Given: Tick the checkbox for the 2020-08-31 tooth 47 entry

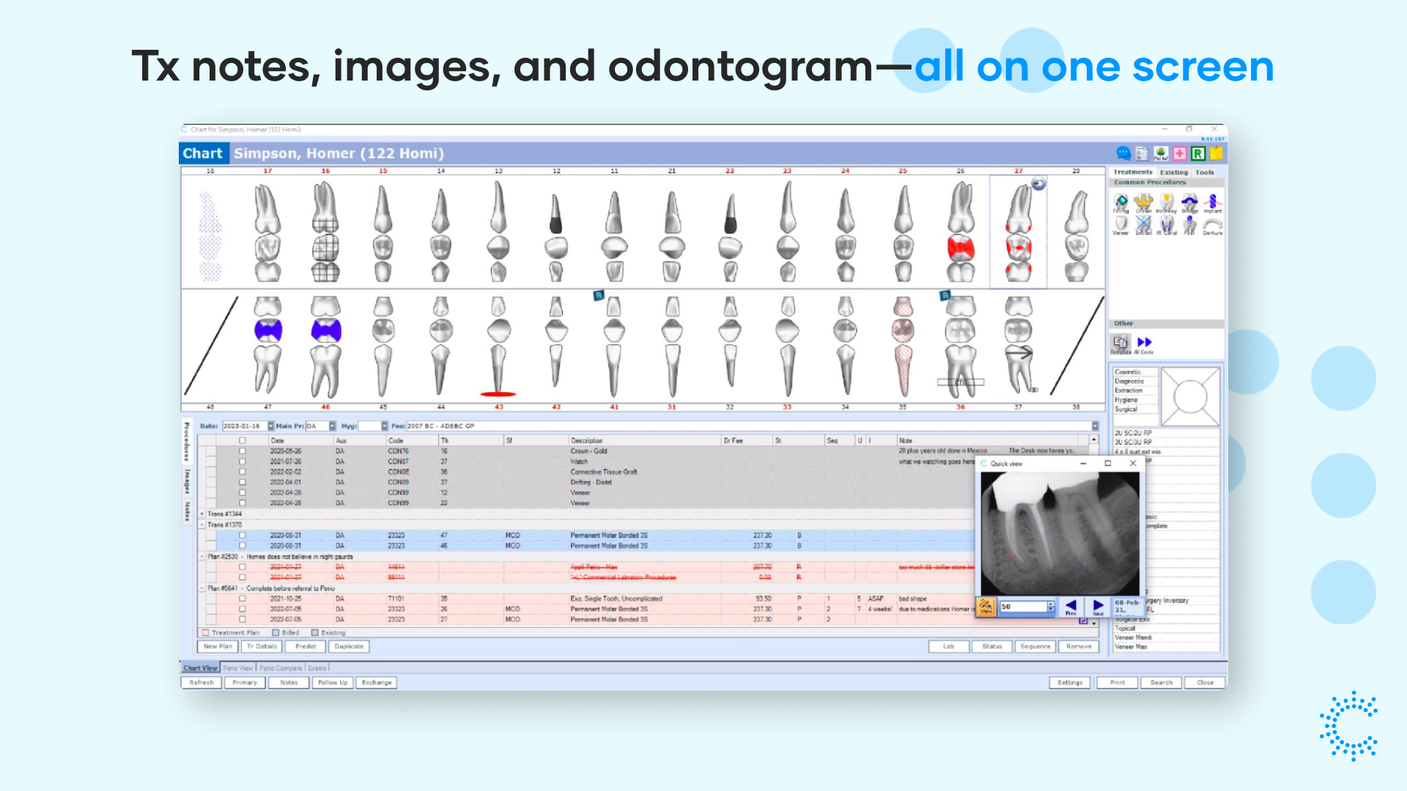Looking at the screenshot, I should pyautogui.click(x=242, y=535).
